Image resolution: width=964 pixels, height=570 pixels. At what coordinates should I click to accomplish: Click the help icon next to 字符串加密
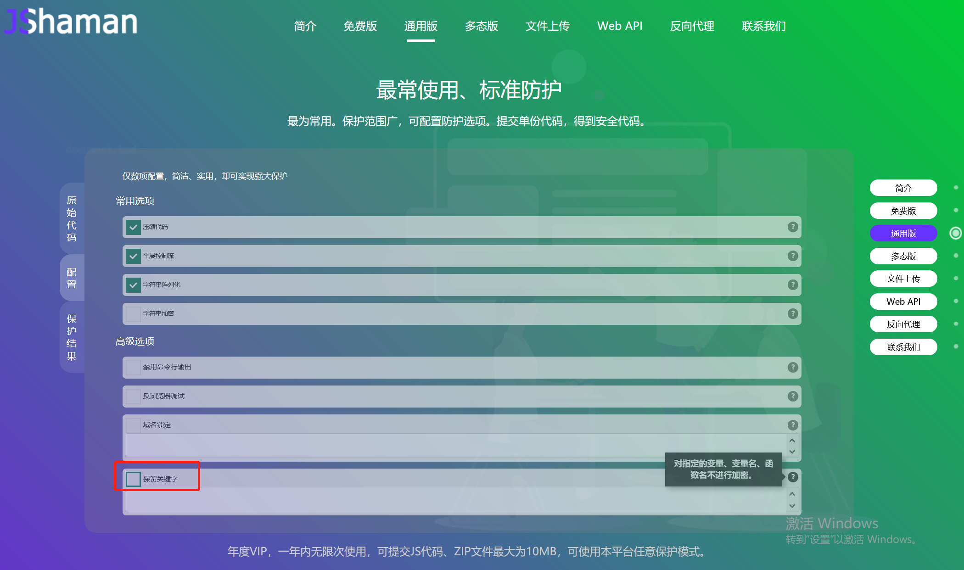point(793,314)
